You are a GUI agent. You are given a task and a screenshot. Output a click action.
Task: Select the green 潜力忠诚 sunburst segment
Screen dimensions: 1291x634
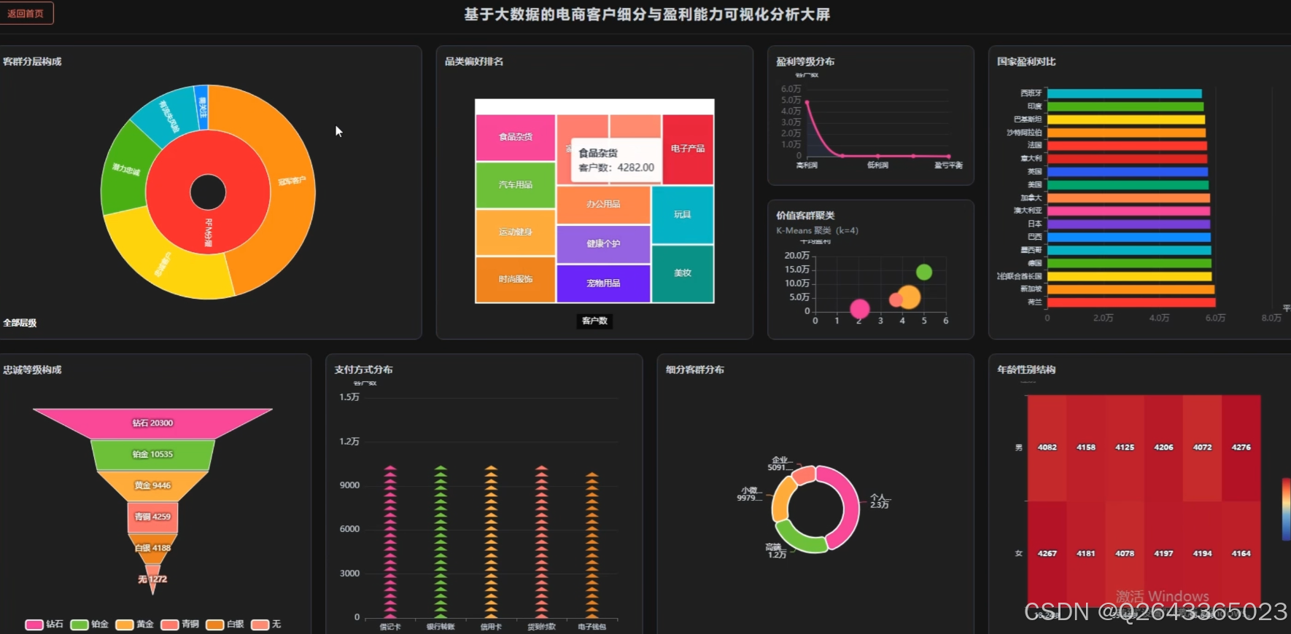click(125, 170)
